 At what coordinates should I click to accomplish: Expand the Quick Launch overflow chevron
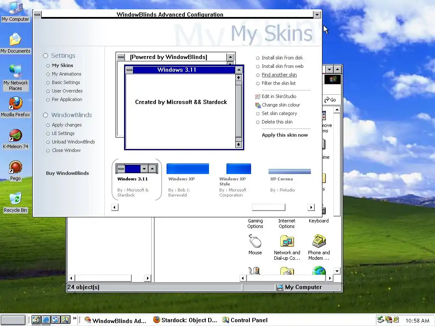(x=75, y=318)
